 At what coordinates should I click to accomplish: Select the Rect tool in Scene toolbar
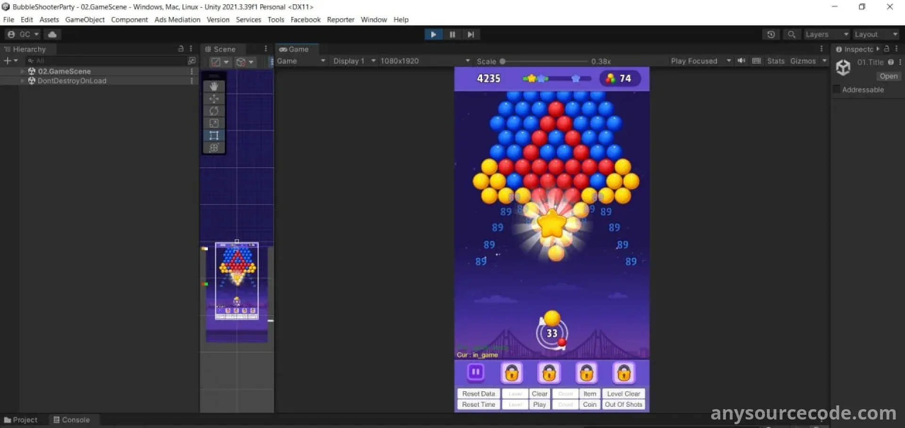214,136
